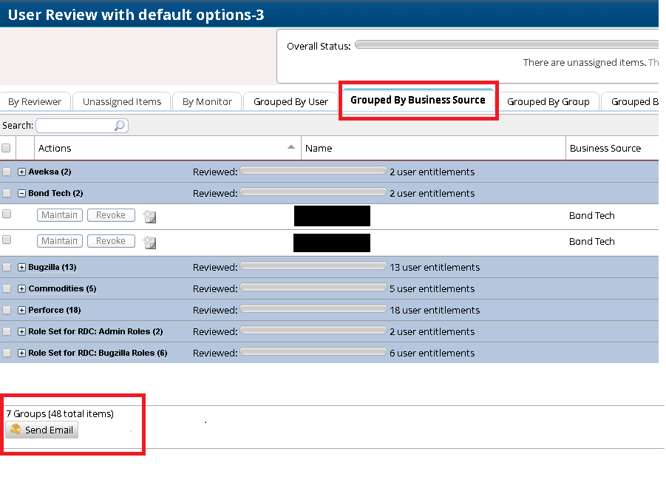Viewport: 666px width, 477px height.
Task: Expand Role Set for RDC: Admin Roles group
Action: (x=22, y=332)
